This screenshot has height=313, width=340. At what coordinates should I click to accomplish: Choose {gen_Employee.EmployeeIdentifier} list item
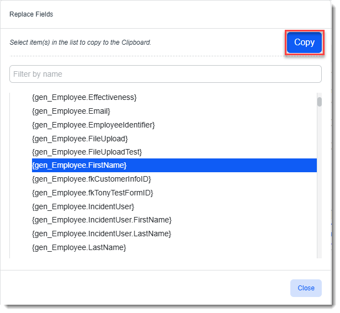[93, 125]
